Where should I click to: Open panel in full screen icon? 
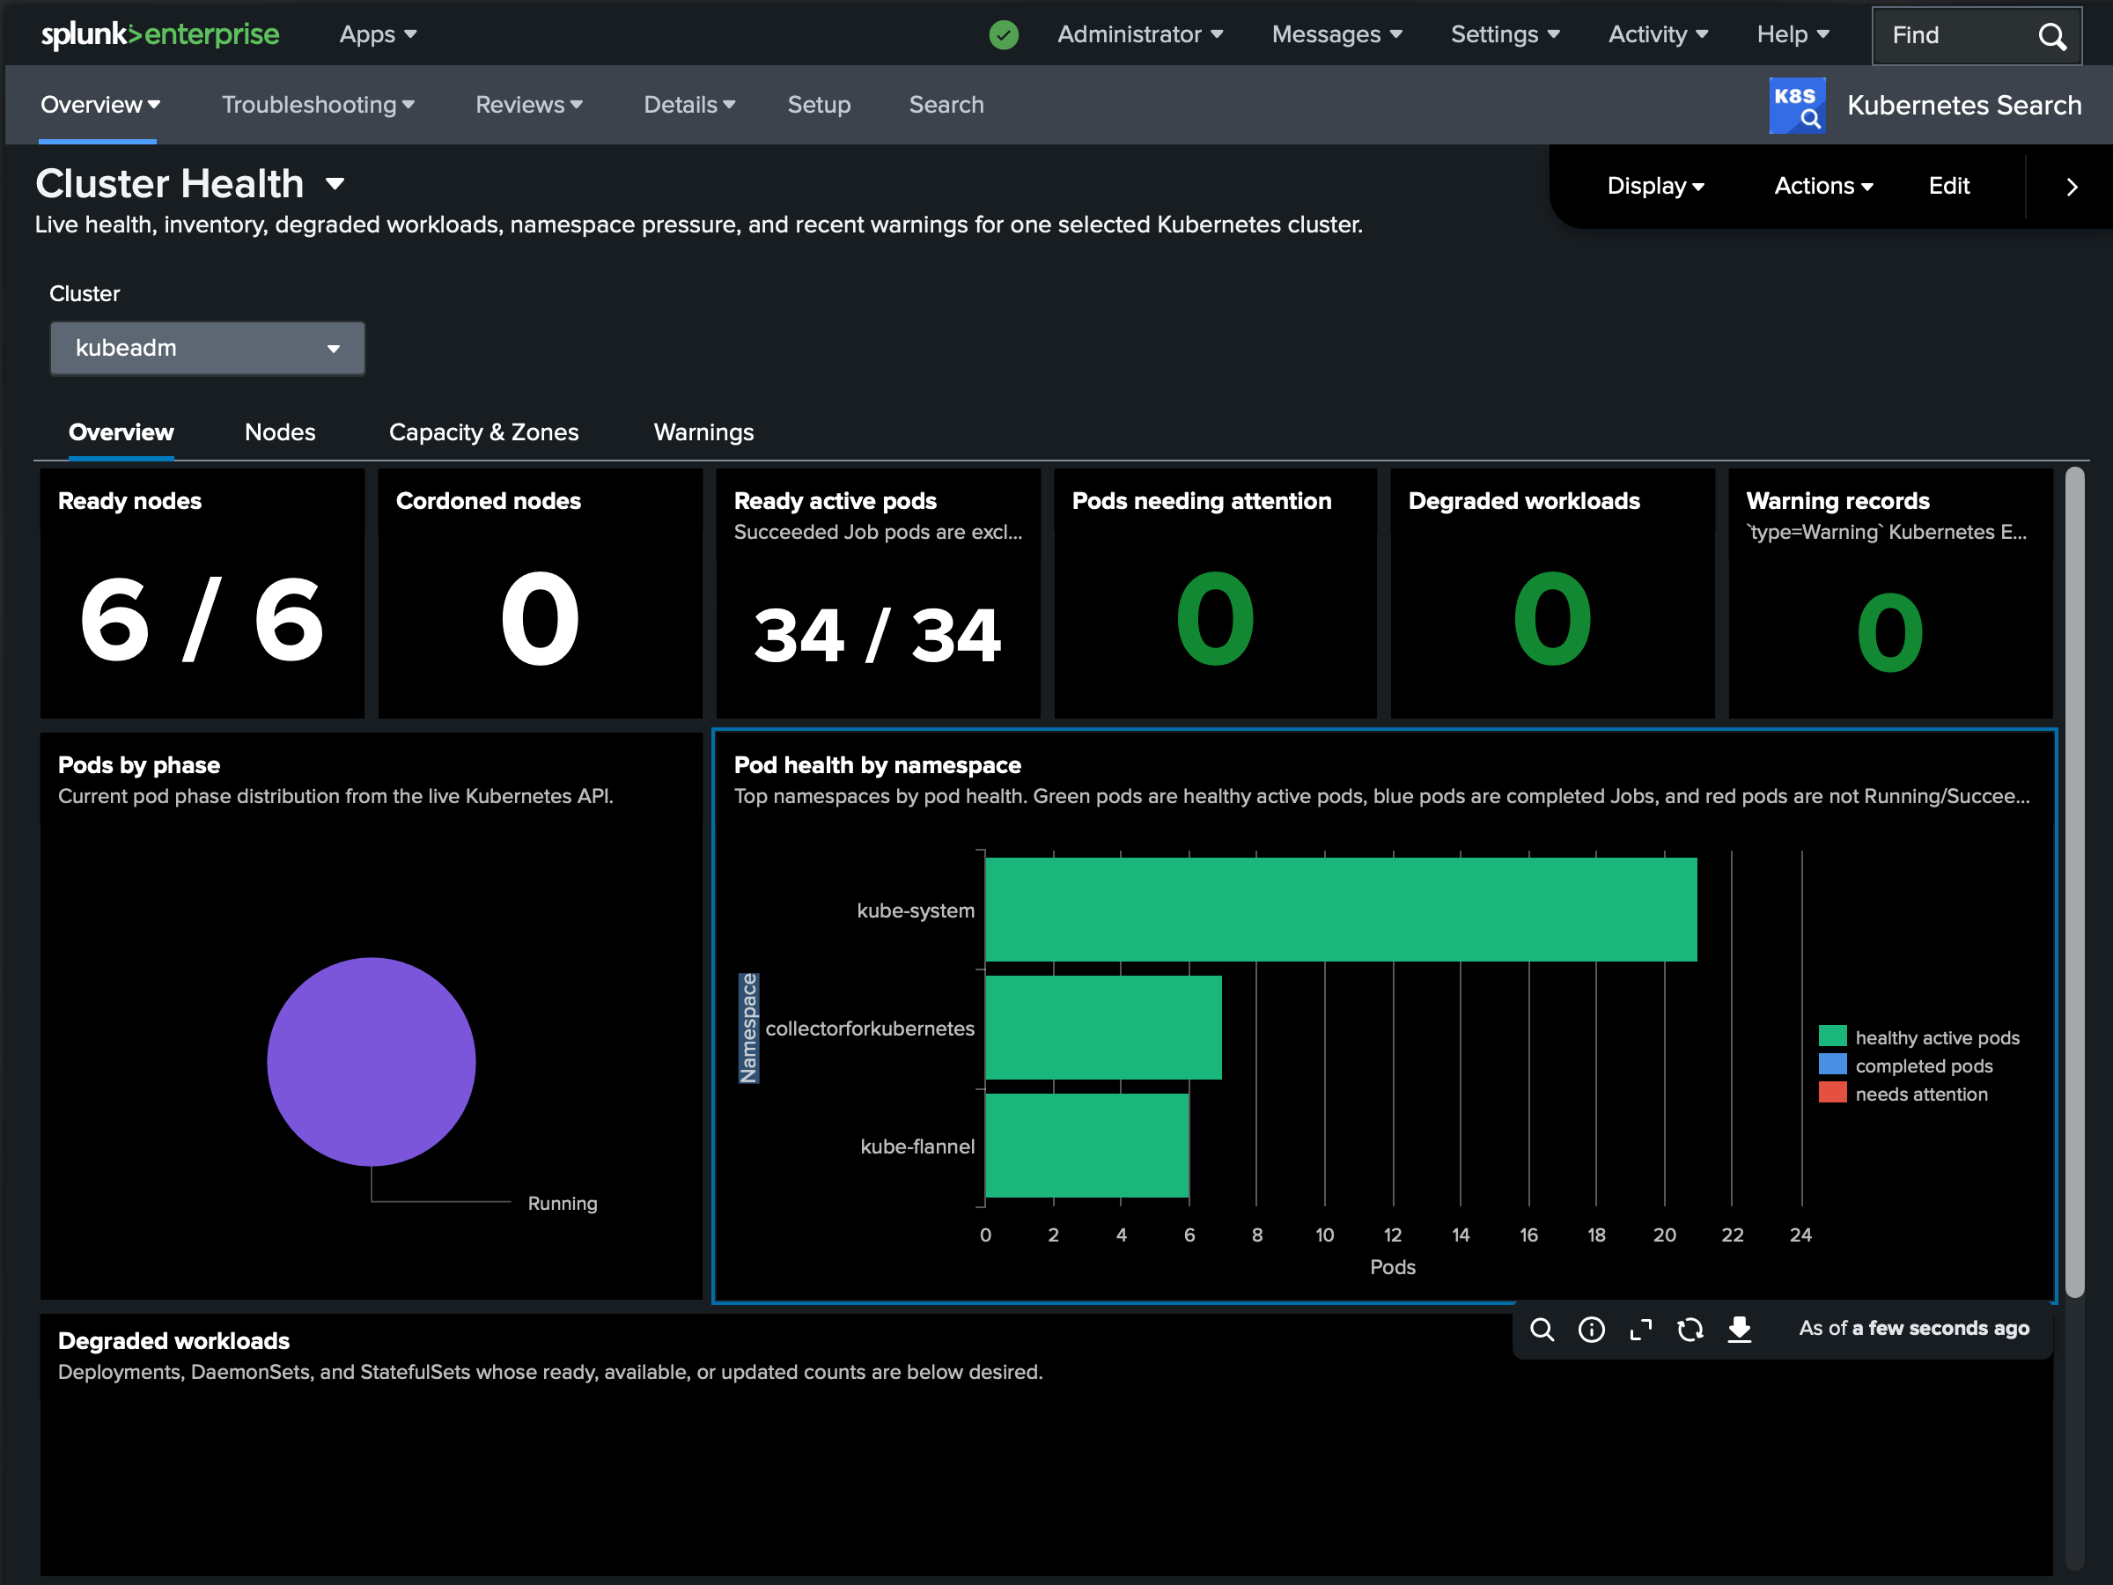point(1640,1329)
